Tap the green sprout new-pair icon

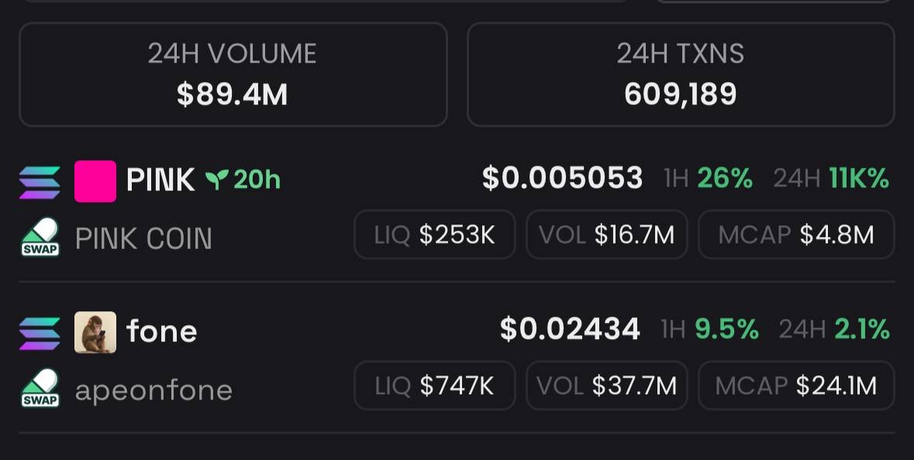click(x=216, y=180)
